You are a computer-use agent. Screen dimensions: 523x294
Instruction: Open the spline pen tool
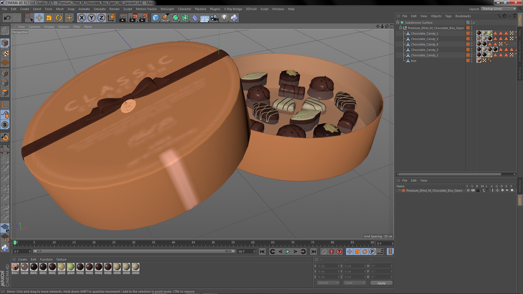[165, 18]
